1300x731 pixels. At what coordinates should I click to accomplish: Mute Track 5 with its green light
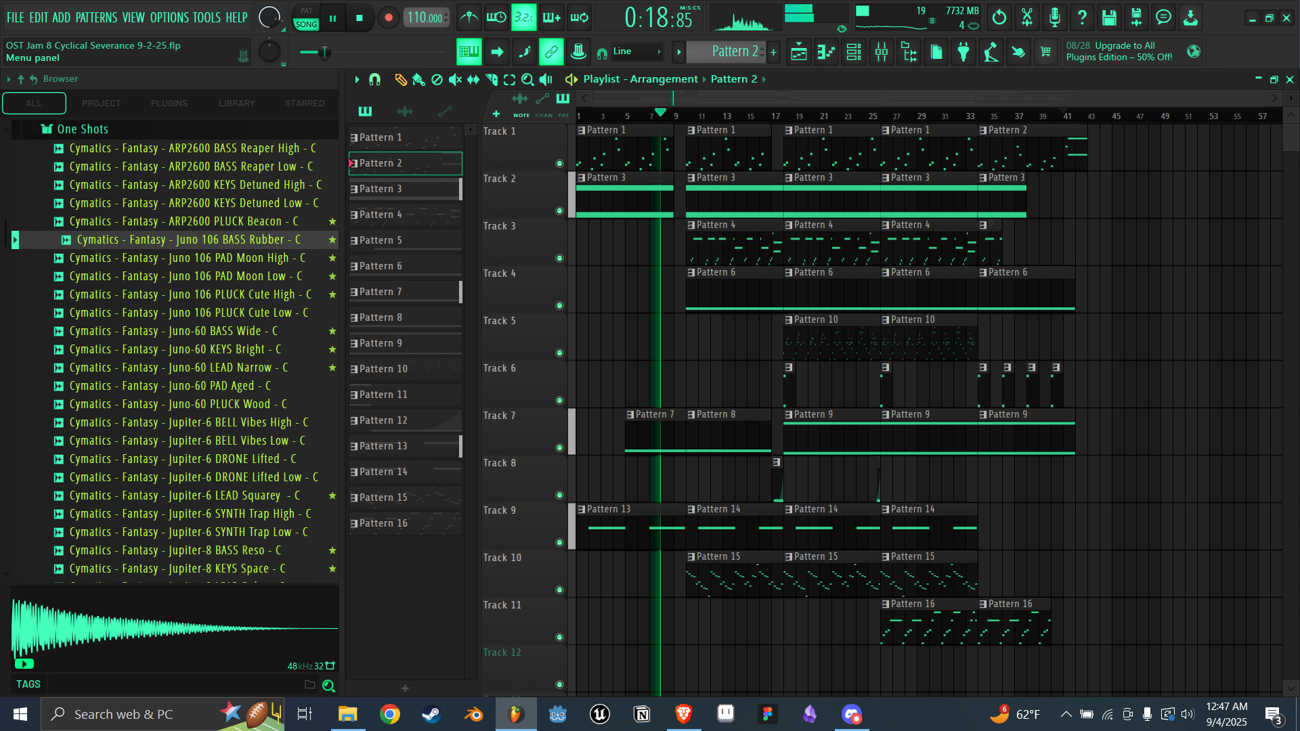[559, 353]
